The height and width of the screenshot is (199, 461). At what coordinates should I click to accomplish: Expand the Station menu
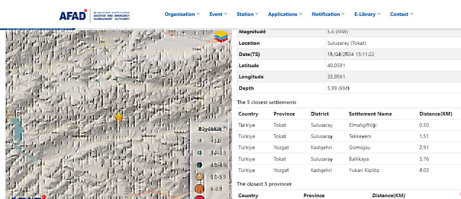coord(248,14)
